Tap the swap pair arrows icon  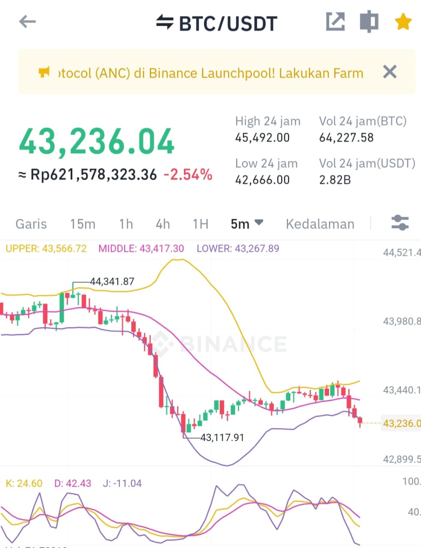165,22
